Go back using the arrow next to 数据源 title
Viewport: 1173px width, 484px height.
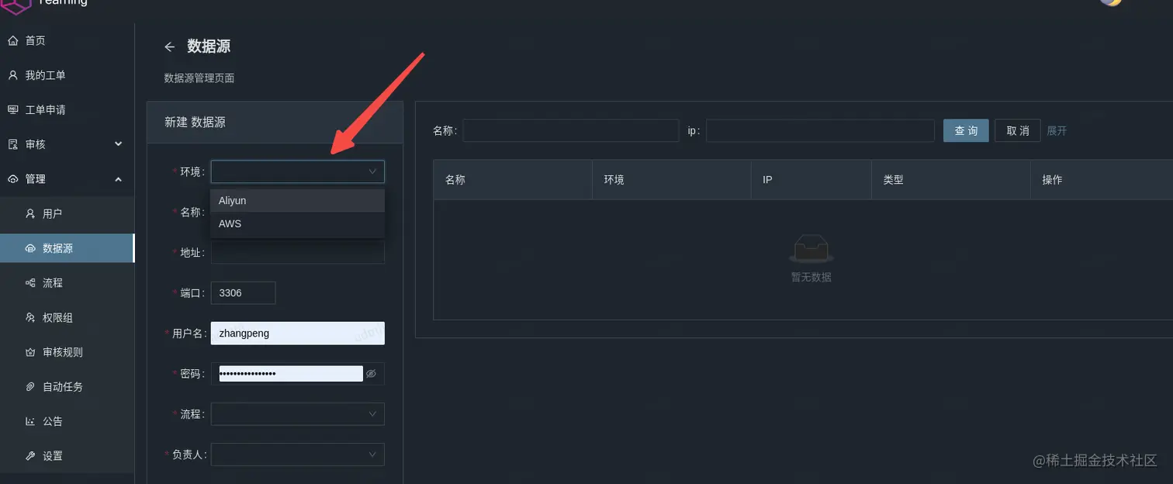pyautogui.click(x=170, y=47)
